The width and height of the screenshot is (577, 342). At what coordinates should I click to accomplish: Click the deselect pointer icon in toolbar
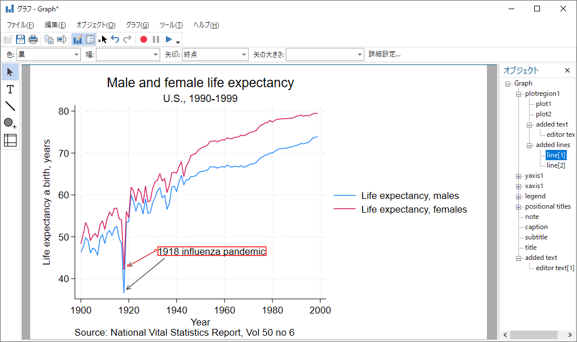click(x=103, y=39)
